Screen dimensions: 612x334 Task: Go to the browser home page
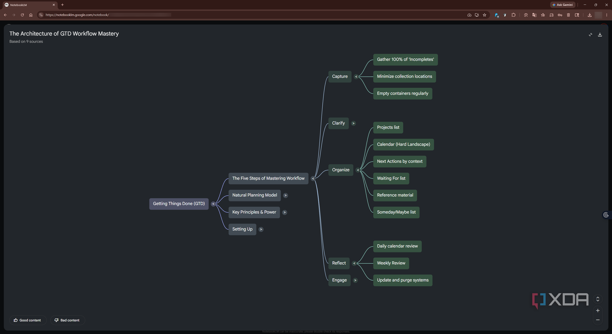pyautogui.click(x=31, y=15)
